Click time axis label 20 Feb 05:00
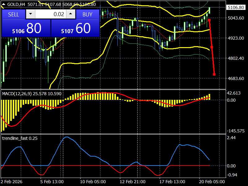The image size is (248, 186). point(212,182)
